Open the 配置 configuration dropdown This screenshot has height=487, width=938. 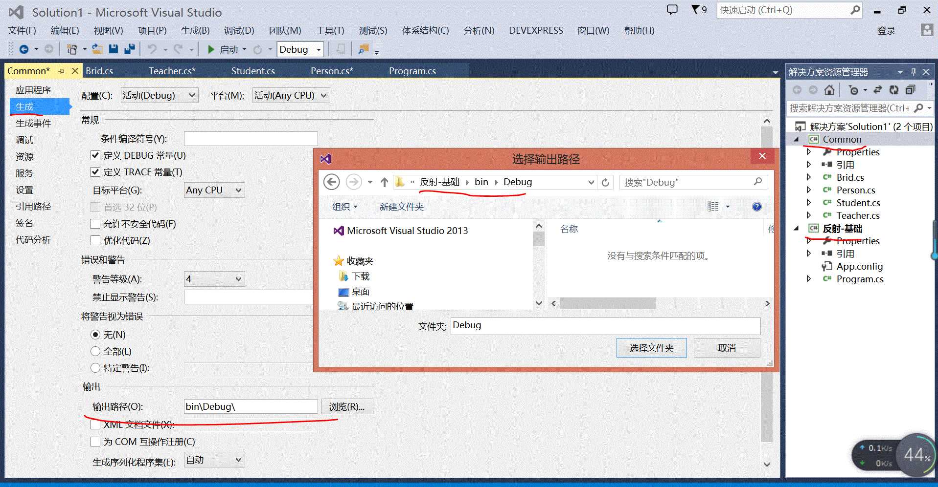pyautogui.click(x=159, y=95)
